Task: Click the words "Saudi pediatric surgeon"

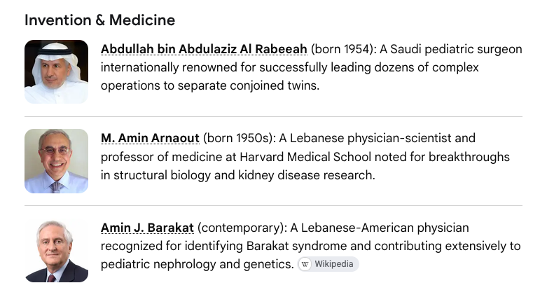Action: 456,49
